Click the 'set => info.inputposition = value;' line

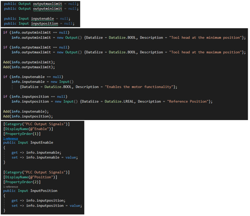click(x=47, y=206)
